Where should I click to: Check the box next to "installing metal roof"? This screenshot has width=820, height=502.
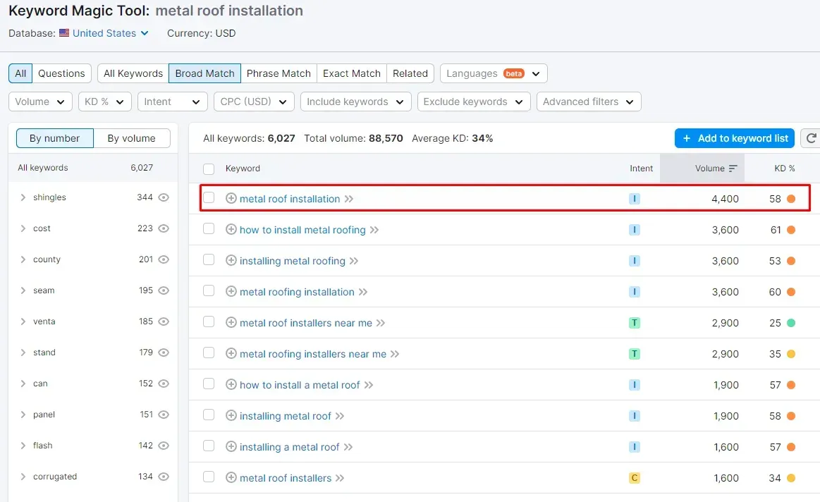click(209, 416)
